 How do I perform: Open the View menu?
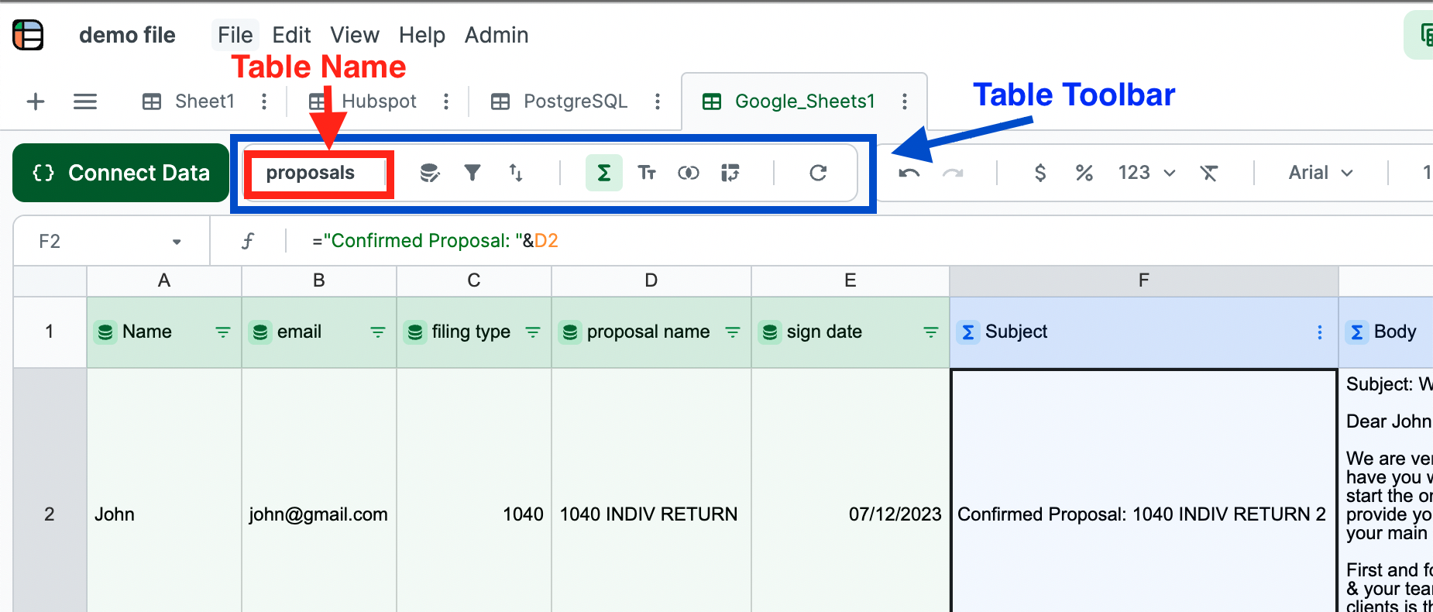pos(355,35)
